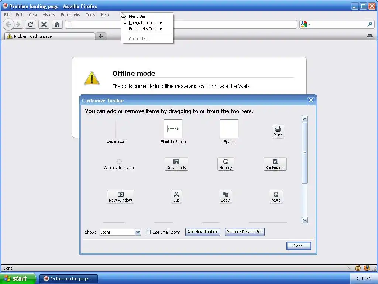Click the 3:07 PM system clock
This screenshot has width=378, height=284.
pyautogui.click(x=364, y=279)
